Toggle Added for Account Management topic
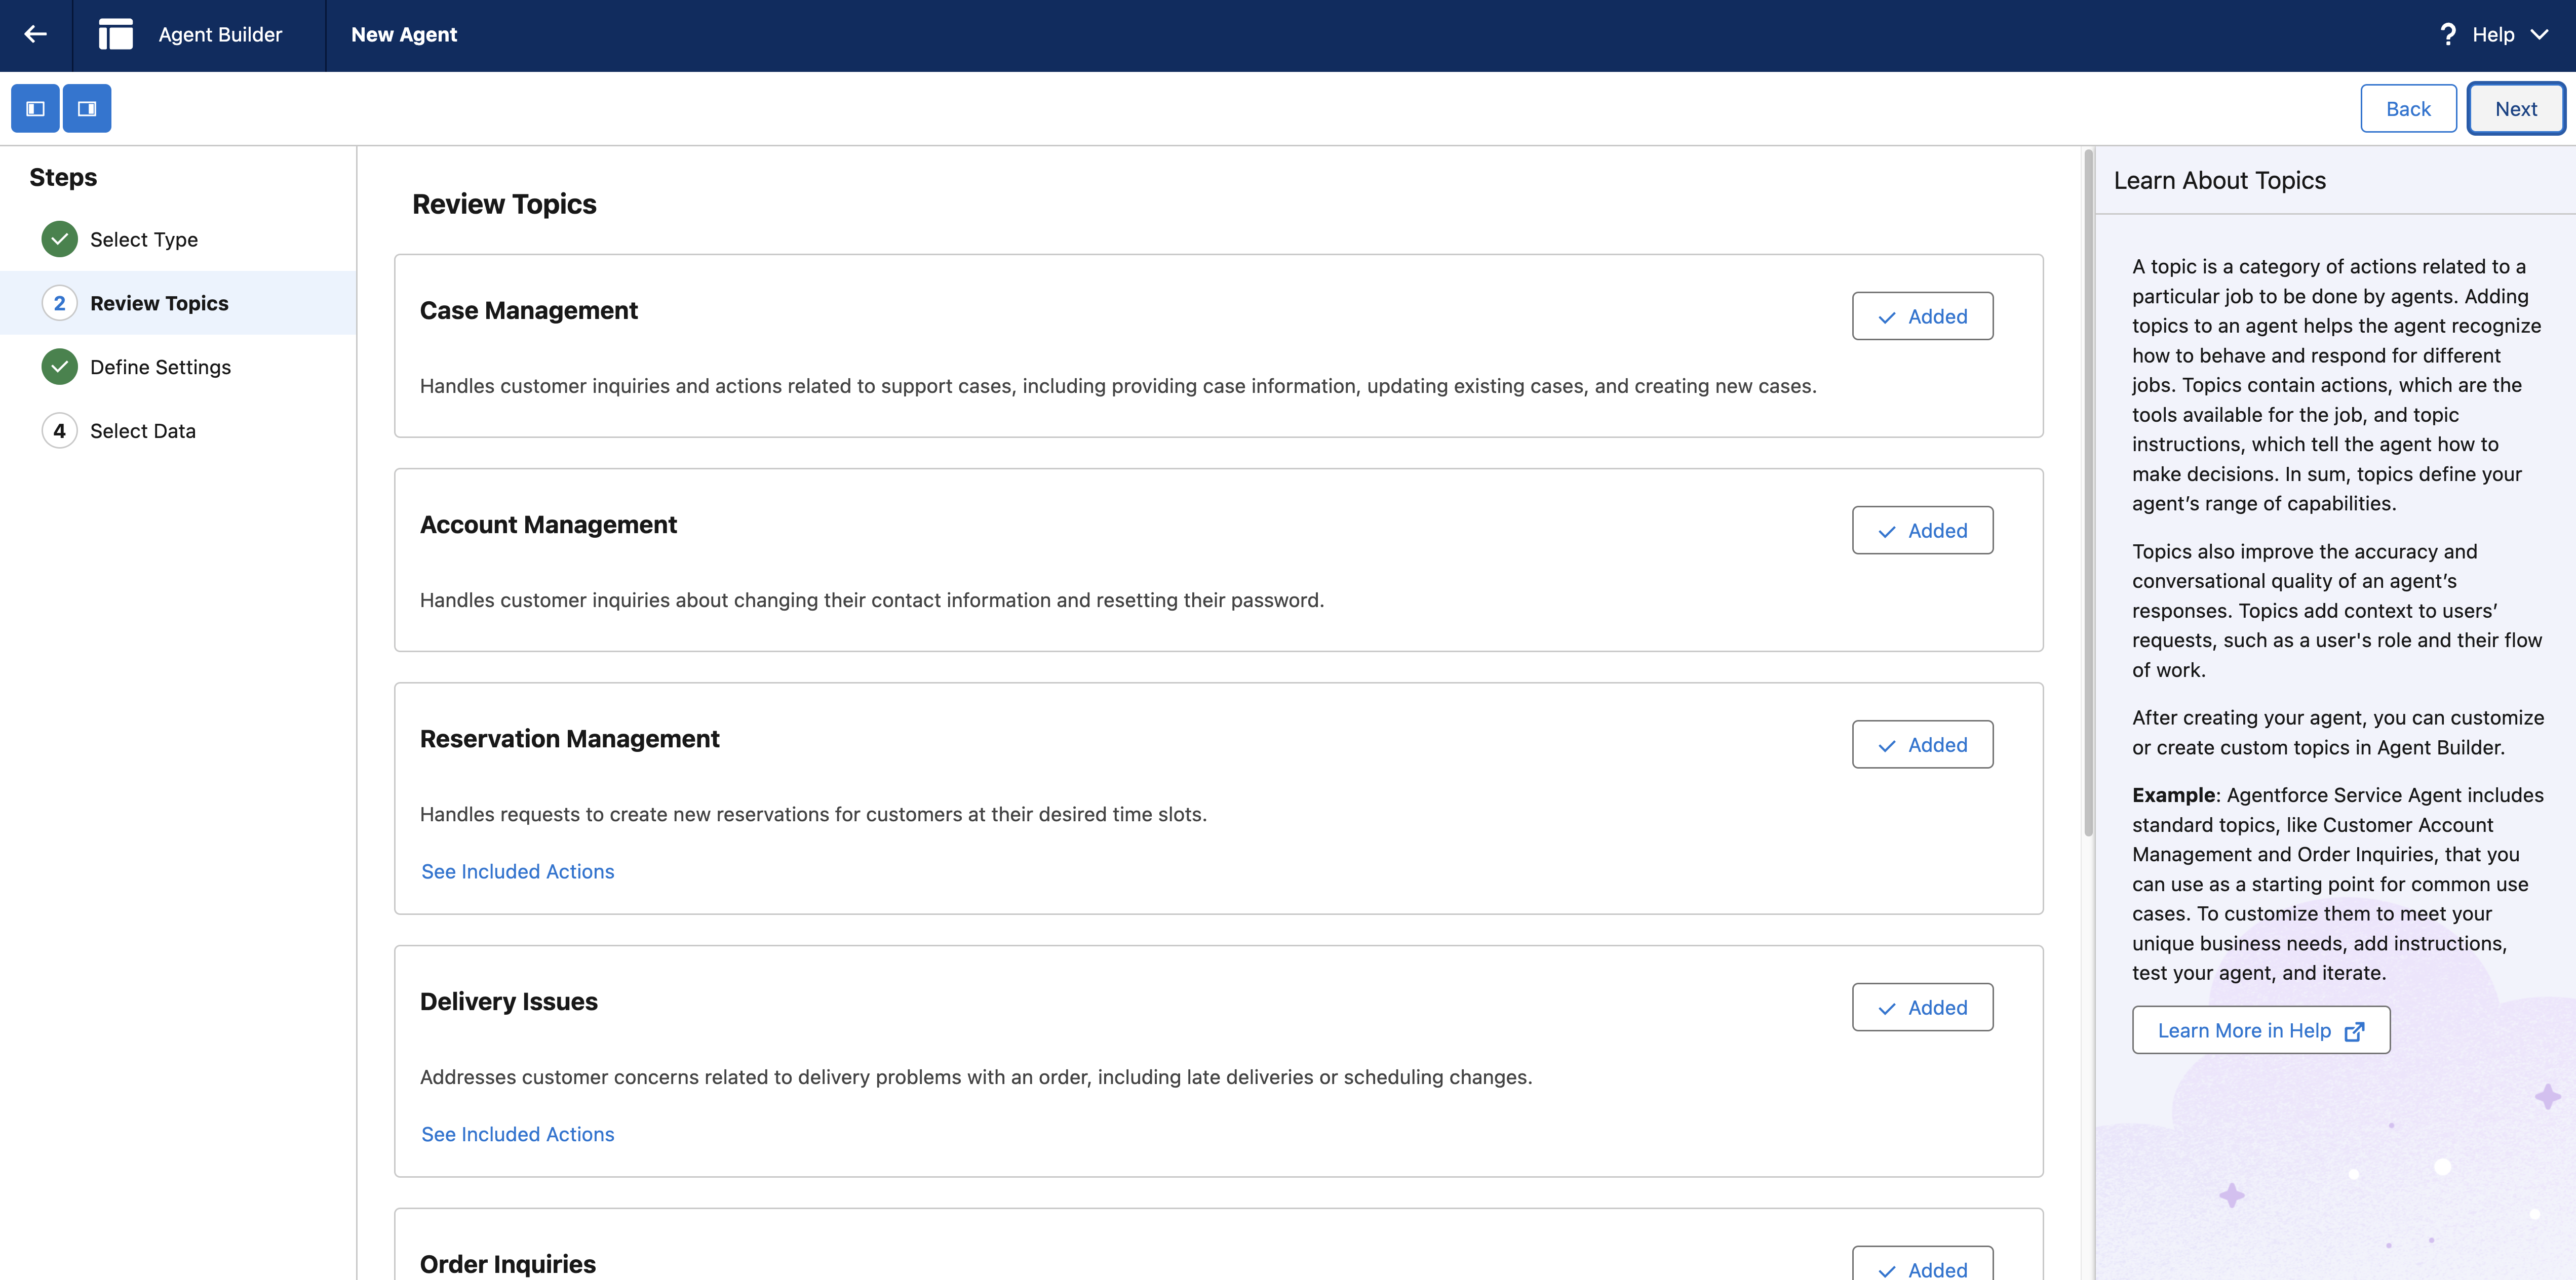Viewport: 2576px width, 1280px height. tap(1921, 530)
